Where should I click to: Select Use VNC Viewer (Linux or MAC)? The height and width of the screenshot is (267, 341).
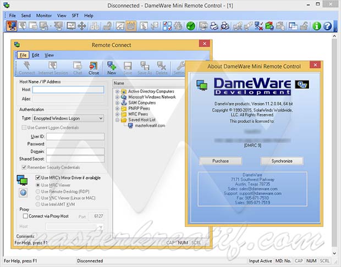[38, 198]
